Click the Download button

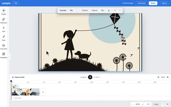[x=142, y=3]
